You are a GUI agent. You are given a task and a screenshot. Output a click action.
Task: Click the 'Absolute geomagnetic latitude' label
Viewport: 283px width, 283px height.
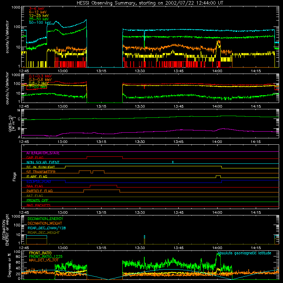click(x=244, y=253)
